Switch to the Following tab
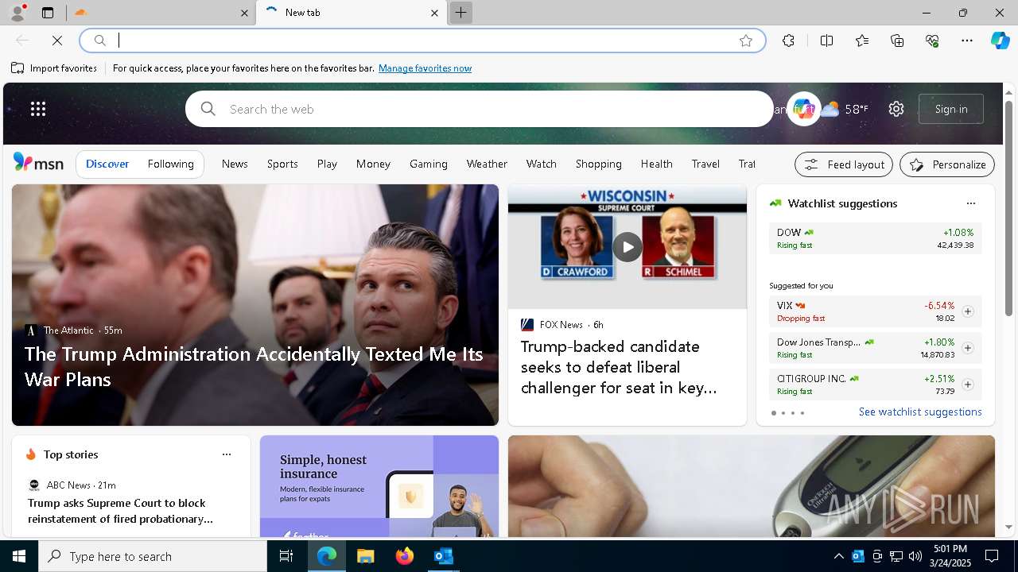1018x572 pixels. [x=170, y=164]
